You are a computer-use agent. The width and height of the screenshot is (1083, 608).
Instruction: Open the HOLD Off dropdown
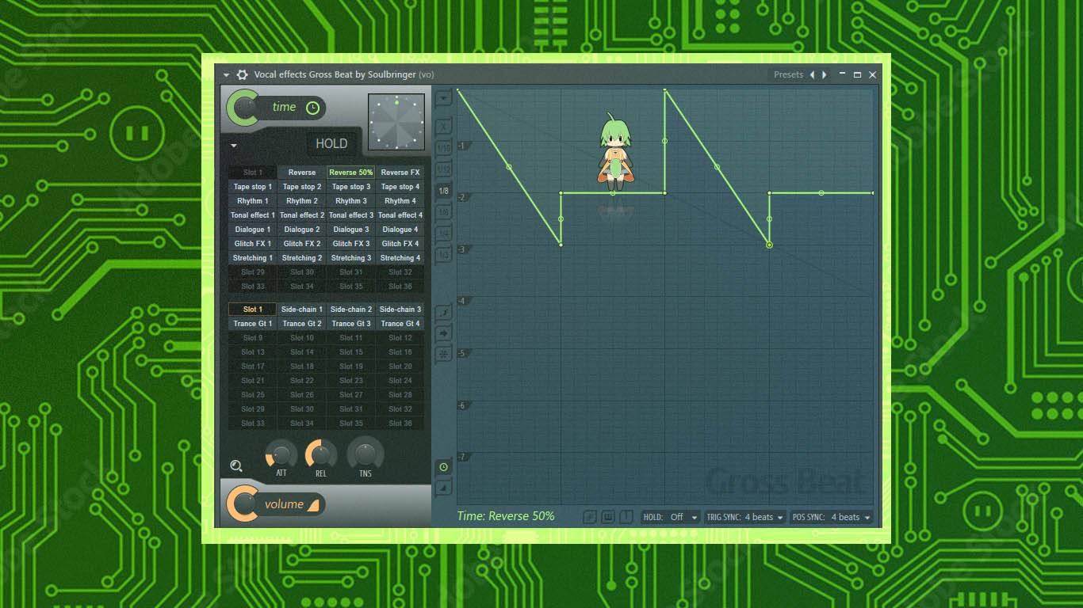point(671,517)
